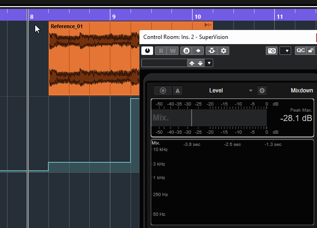This screenshot has width=317, height=228.
Task: Toggle A/B comparison button
Action: tap(186, 51)
